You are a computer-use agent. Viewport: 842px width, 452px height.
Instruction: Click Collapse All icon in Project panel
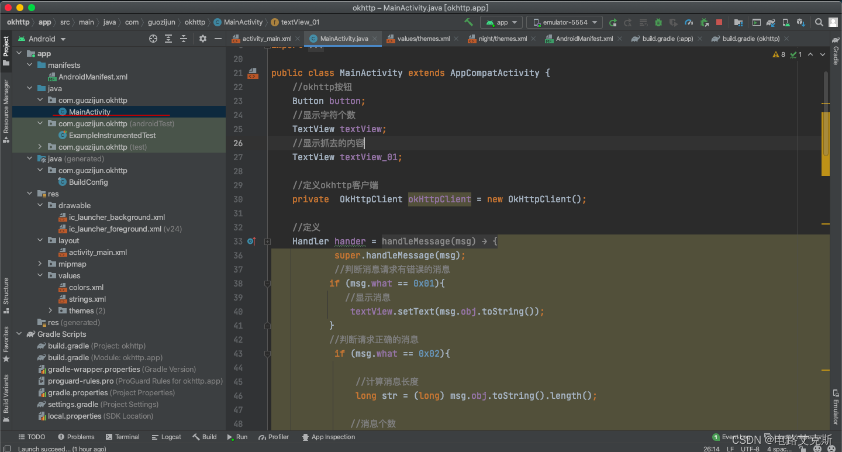184,39
